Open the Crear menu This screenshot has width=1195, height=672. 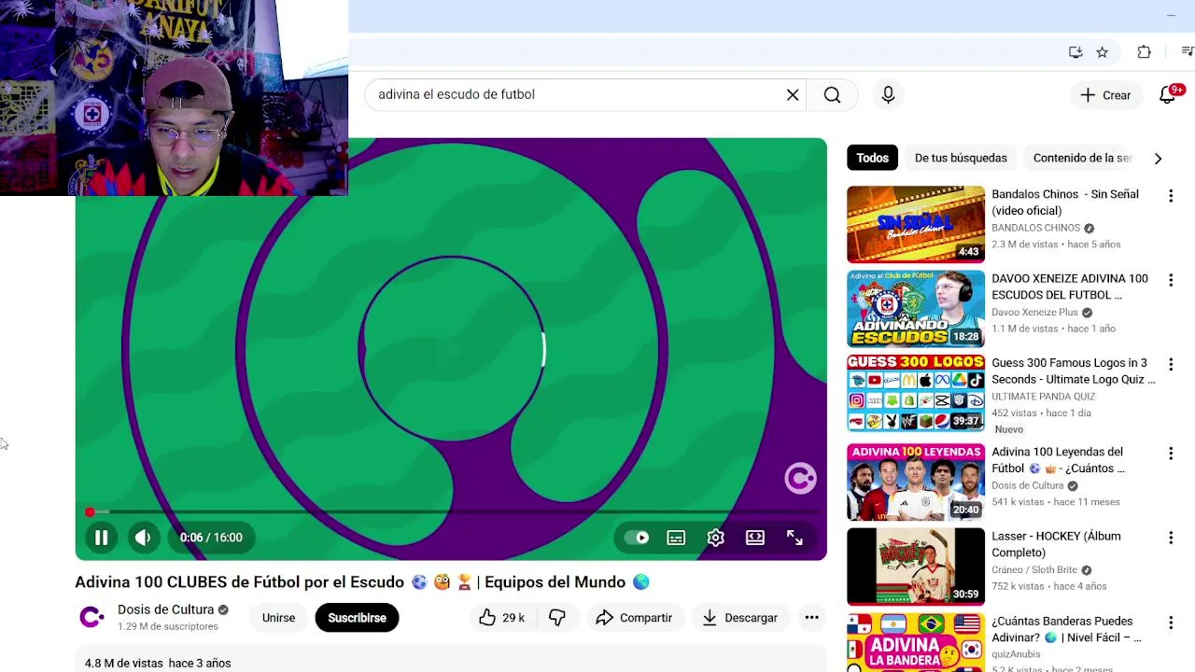[1105, 95]
